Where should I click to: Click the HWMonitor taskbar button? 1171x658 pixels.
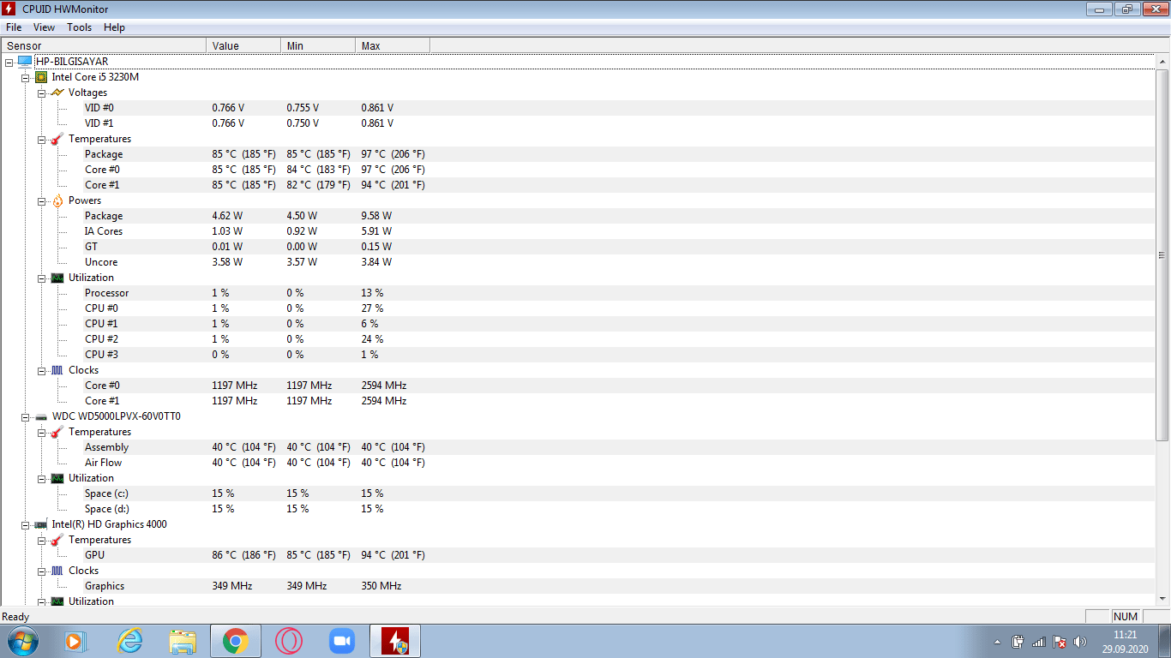point(394,641)
